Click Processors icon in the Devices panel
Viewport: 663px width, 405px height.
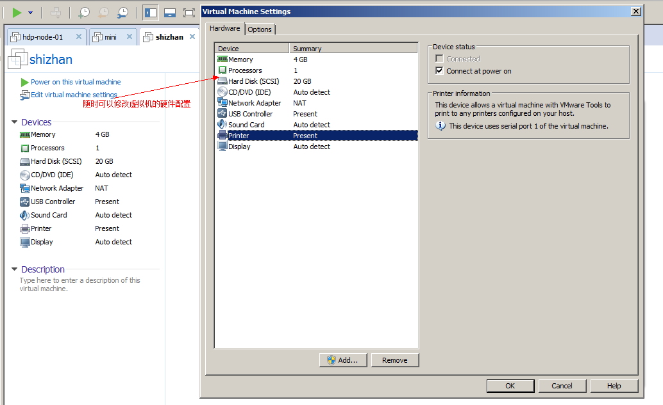click(25, 148)
